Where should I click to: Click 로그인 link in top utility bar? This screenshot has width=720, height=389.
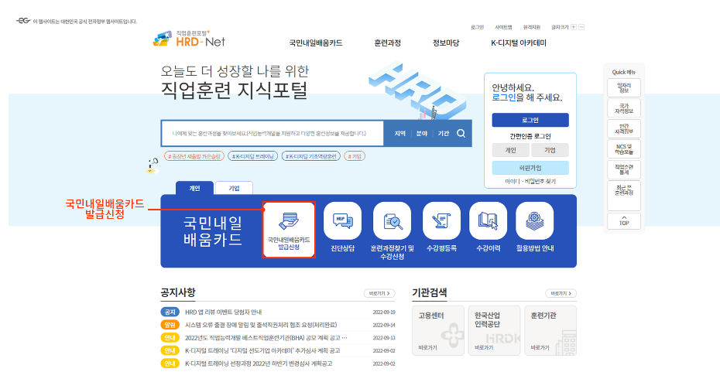[x=477, y=27]
